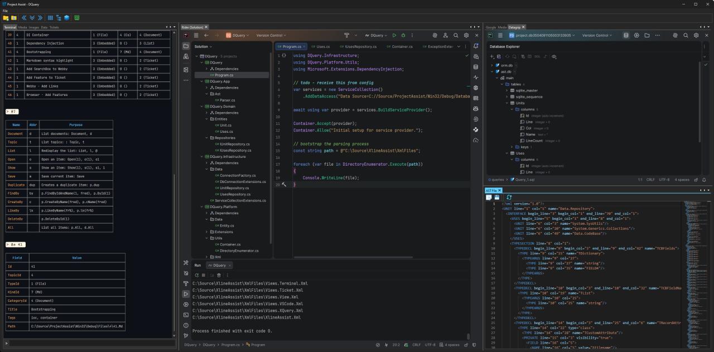Open the File menu

tap(5, 11)
